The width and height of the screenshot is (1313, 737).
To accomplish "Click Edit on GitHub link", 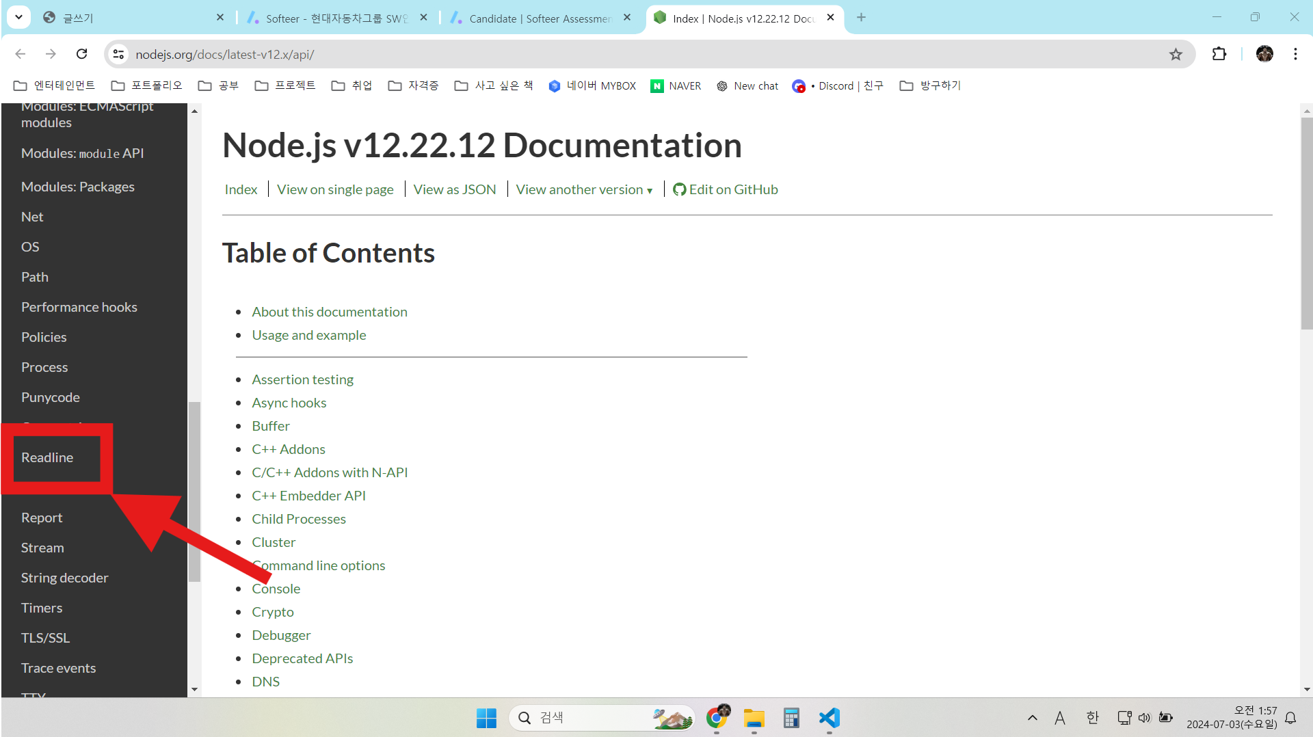I will click(x=726, y=189).
